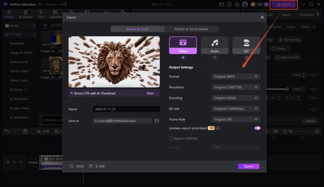Select Restyle Video in sidebar

click(x=19, y=108)
